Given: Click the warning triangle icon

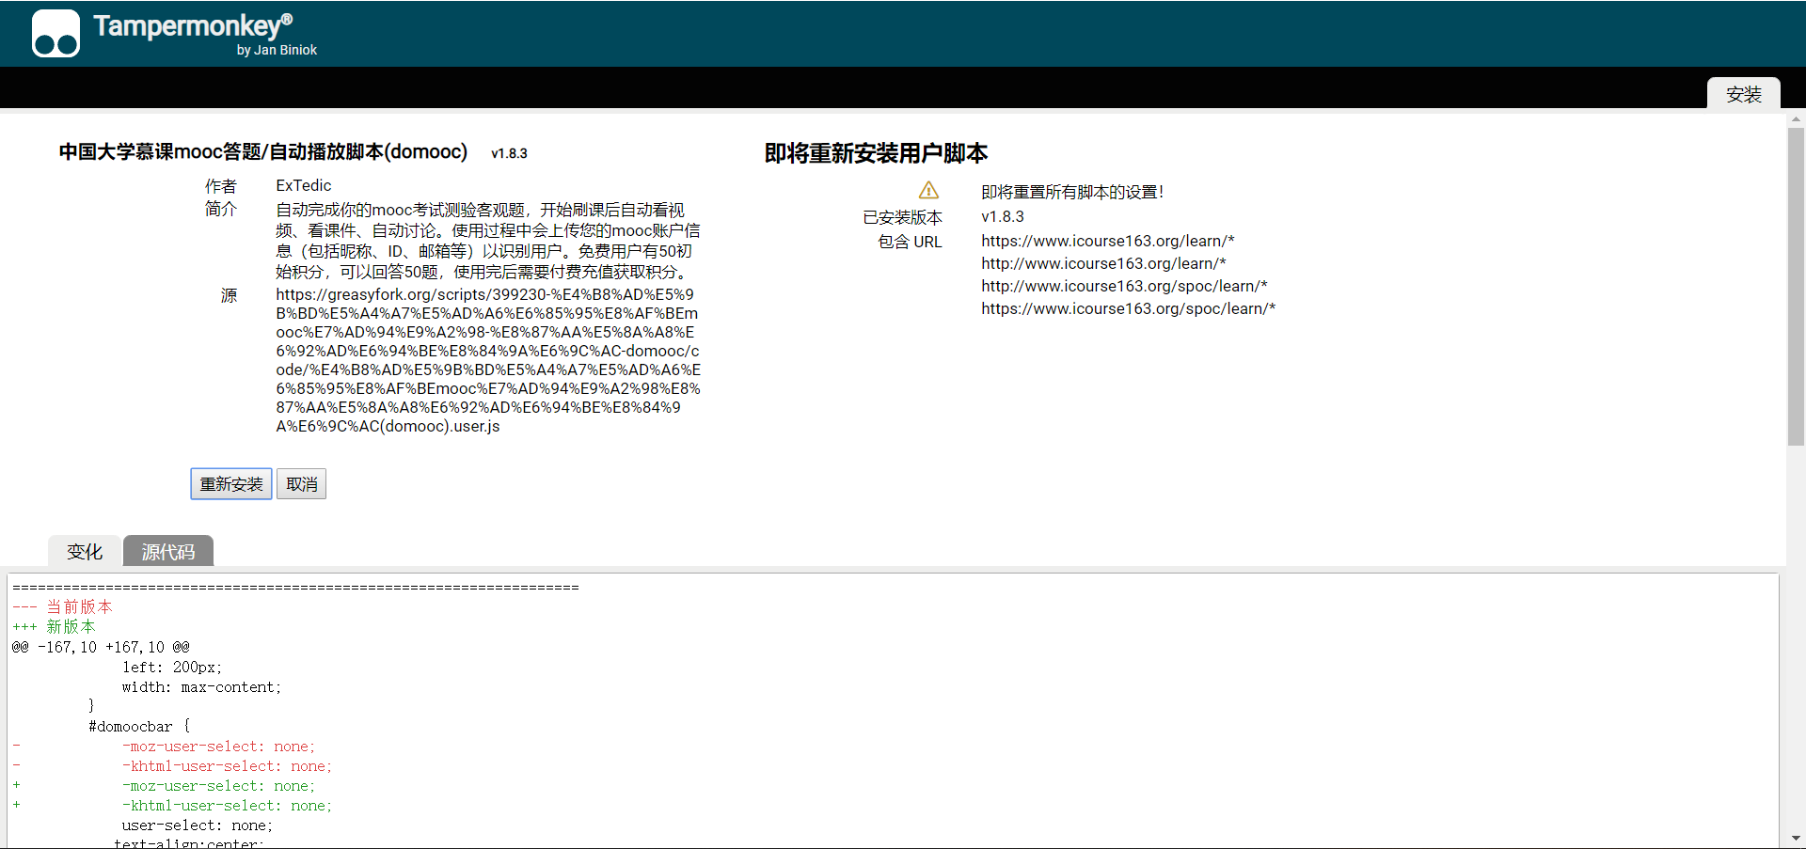Looking at the screenshot, I should click(928, 191).
